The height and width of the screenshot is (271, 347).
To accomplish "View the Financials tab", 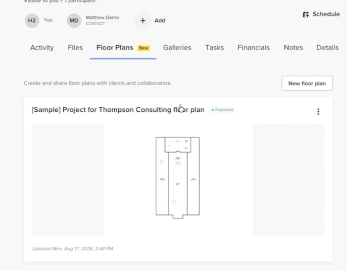I will [x=254, y=48].
